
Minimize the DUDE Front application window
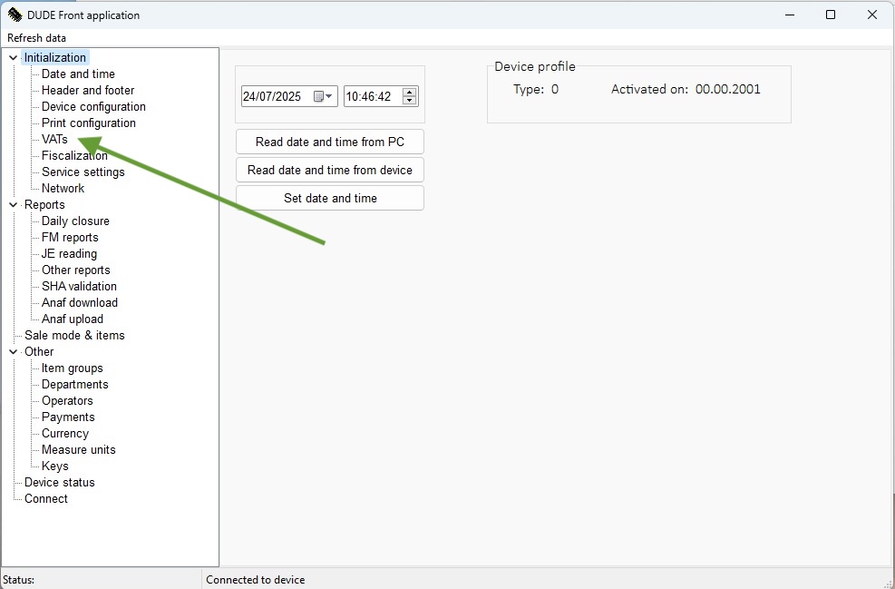(x=790, y=15)
